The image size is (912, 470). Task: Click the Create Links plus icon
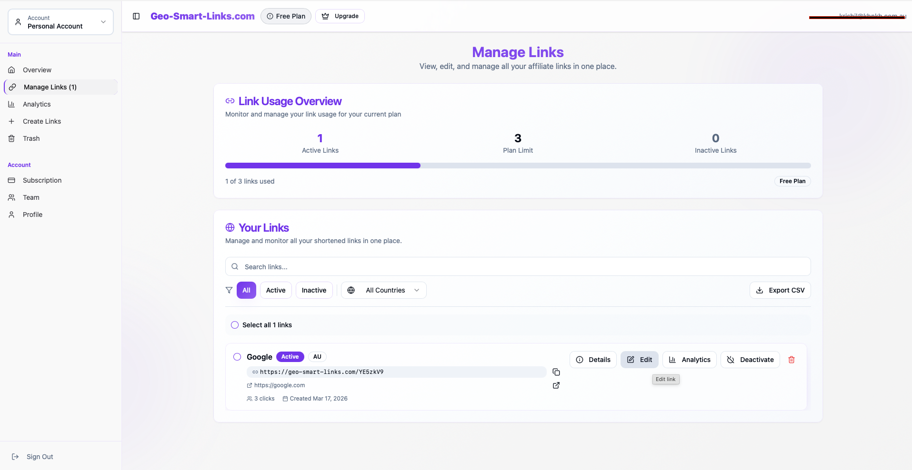click(x=11, y=121)
